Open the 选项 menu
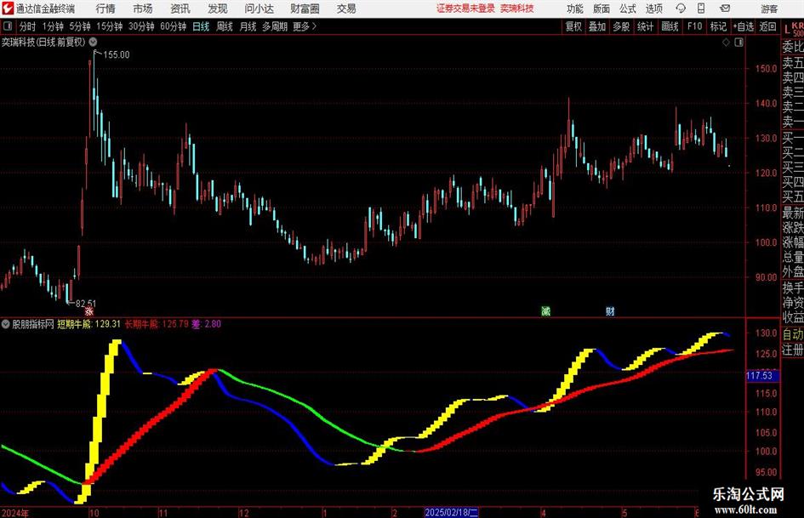The height and width of the screenshot is (518, 804). pos(653,9)
